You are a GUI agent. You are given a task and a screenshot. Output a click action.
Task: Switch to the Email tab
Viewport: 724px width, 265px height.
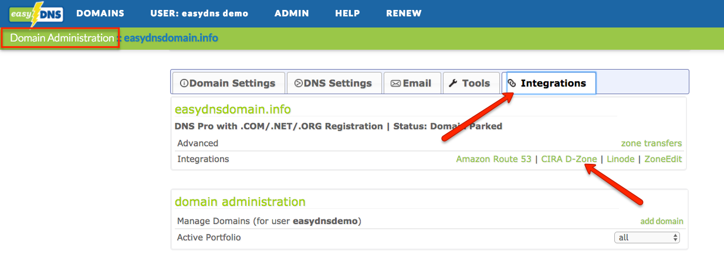[x=411, y=83]
